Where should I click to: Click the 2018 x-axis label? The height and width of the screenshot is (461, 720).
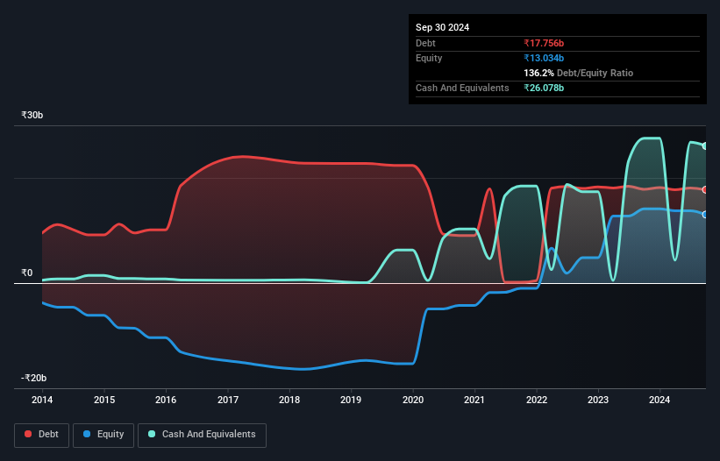(289, 400)
